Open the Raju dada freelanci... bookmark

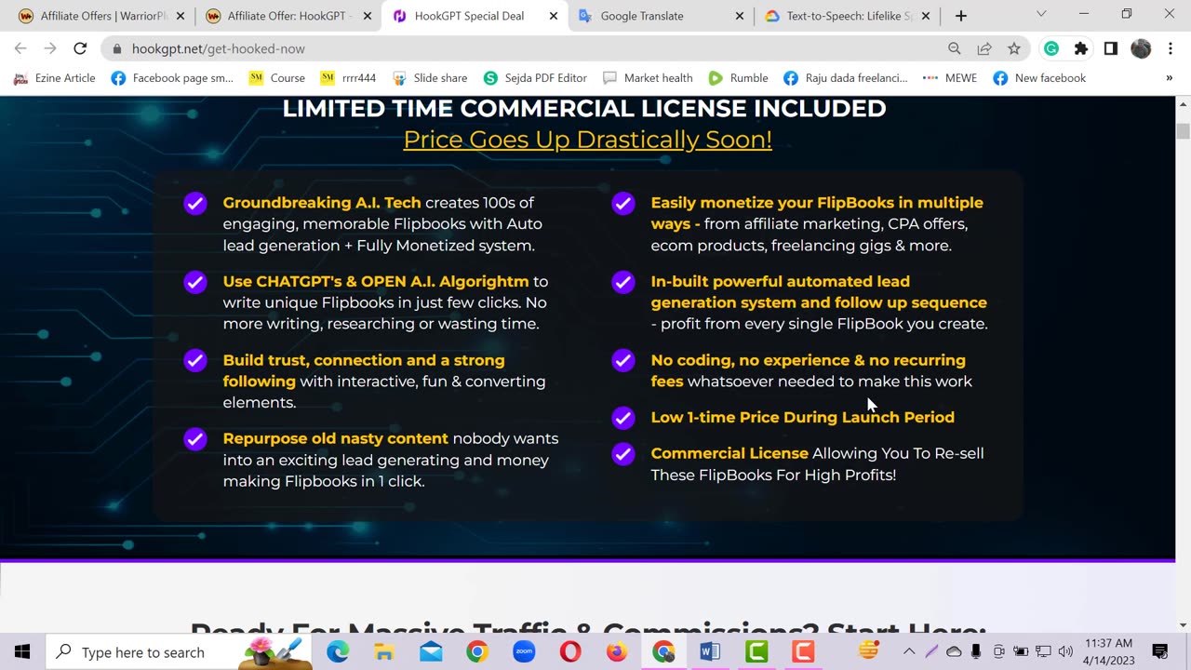(x=846, y=78)
